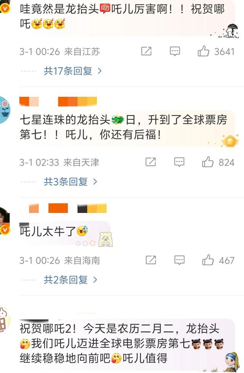244x373 pixels.
Task: Expand 共3条回复 replies
Action: pos(71,182)
